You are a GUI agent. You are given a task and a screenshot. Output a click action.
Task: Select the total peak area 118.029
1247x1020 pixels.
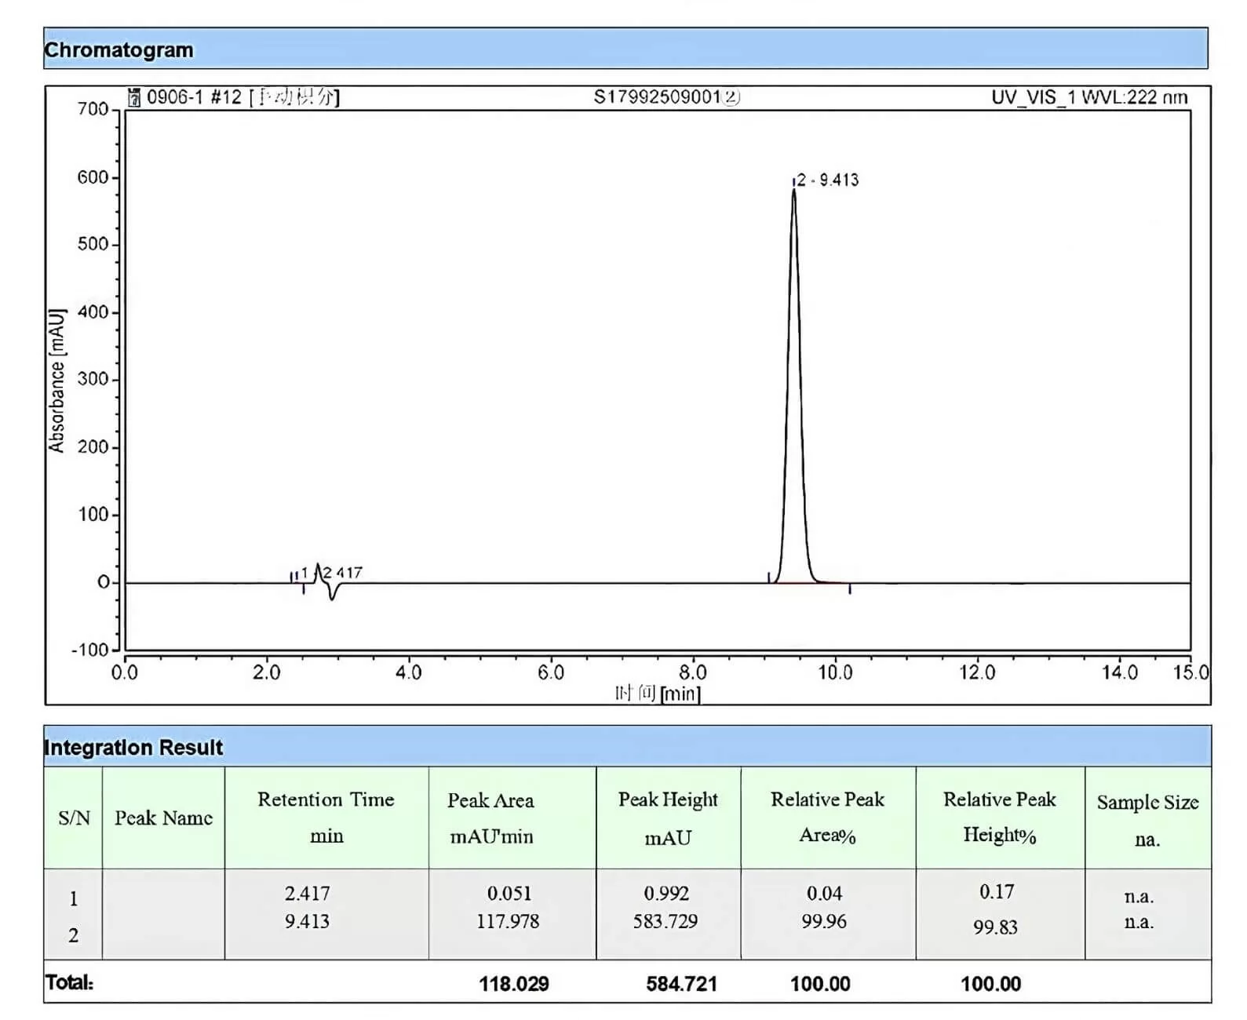[x=514, y=984]
